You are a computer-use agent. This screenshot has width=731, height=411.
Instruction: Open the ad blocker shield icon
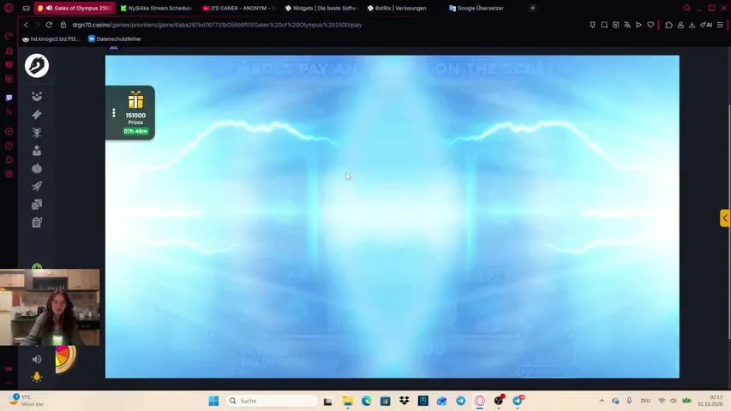click(616, 25)
